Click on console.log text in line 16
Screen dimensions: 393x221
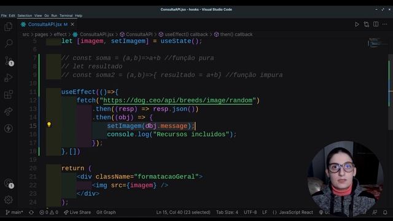point(128,134)
